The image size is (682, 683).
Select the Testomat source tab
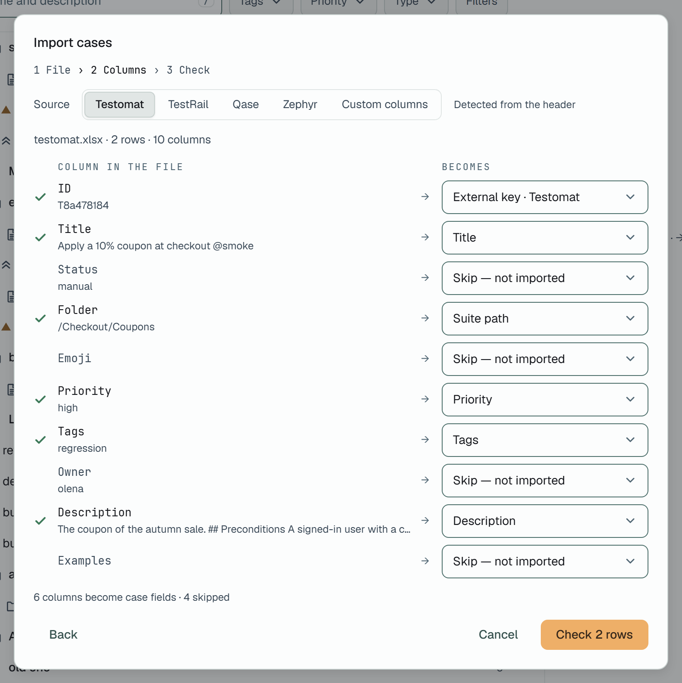point(120,105)
